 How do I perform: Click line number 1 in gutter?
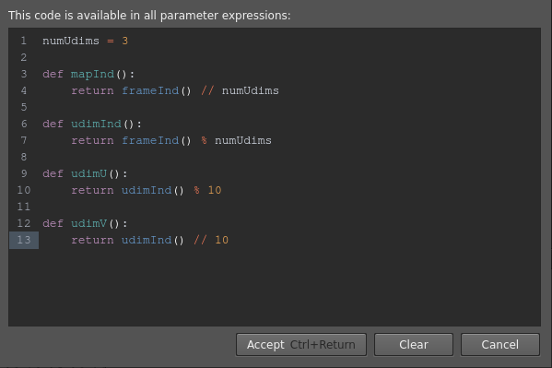24,41
